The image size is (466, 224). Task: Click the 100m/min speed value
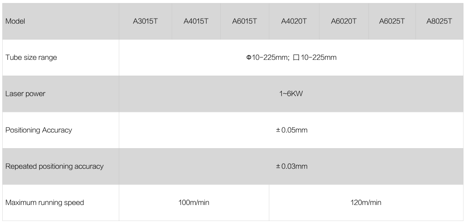194,203
